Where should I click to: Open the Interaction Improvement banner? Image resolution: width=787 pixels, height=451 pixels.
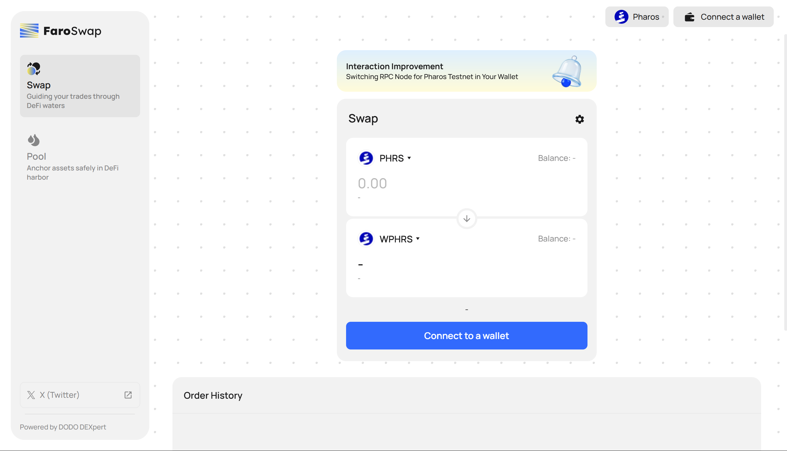(466, 71)
